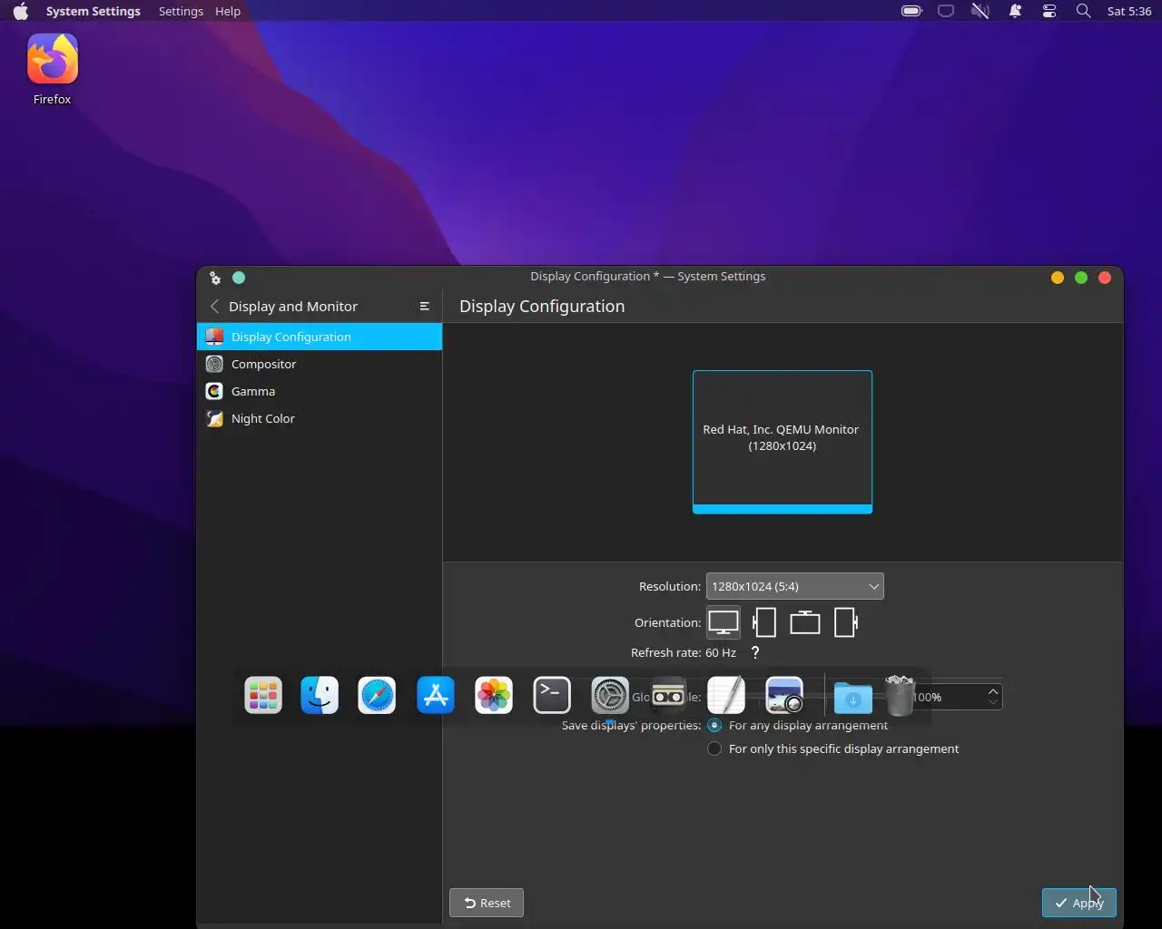Open the System Settings menu bar item
This screenshot has height=929, width=1162.
94,11
